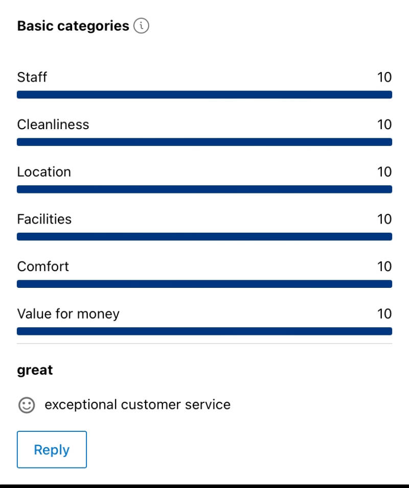This screenshot has width=409, height=488.
Task: Select the Staff category label
Action: click(x=32, y=77)
